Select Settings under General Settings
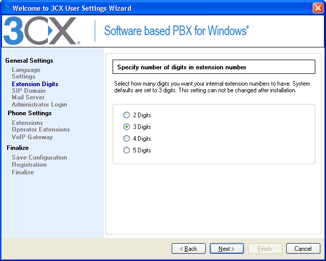 coord(23,76)
